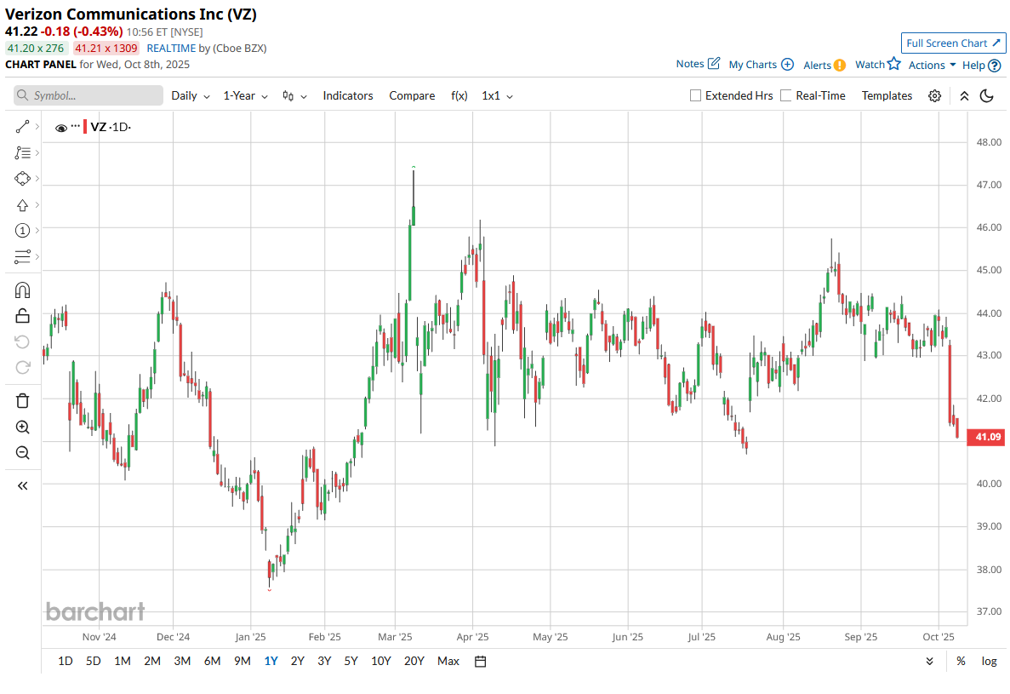Open the My Charts link
Image resolution: width=1010 pixels, height=694 pixels.
pyautogui.click(x=761, y=65)
